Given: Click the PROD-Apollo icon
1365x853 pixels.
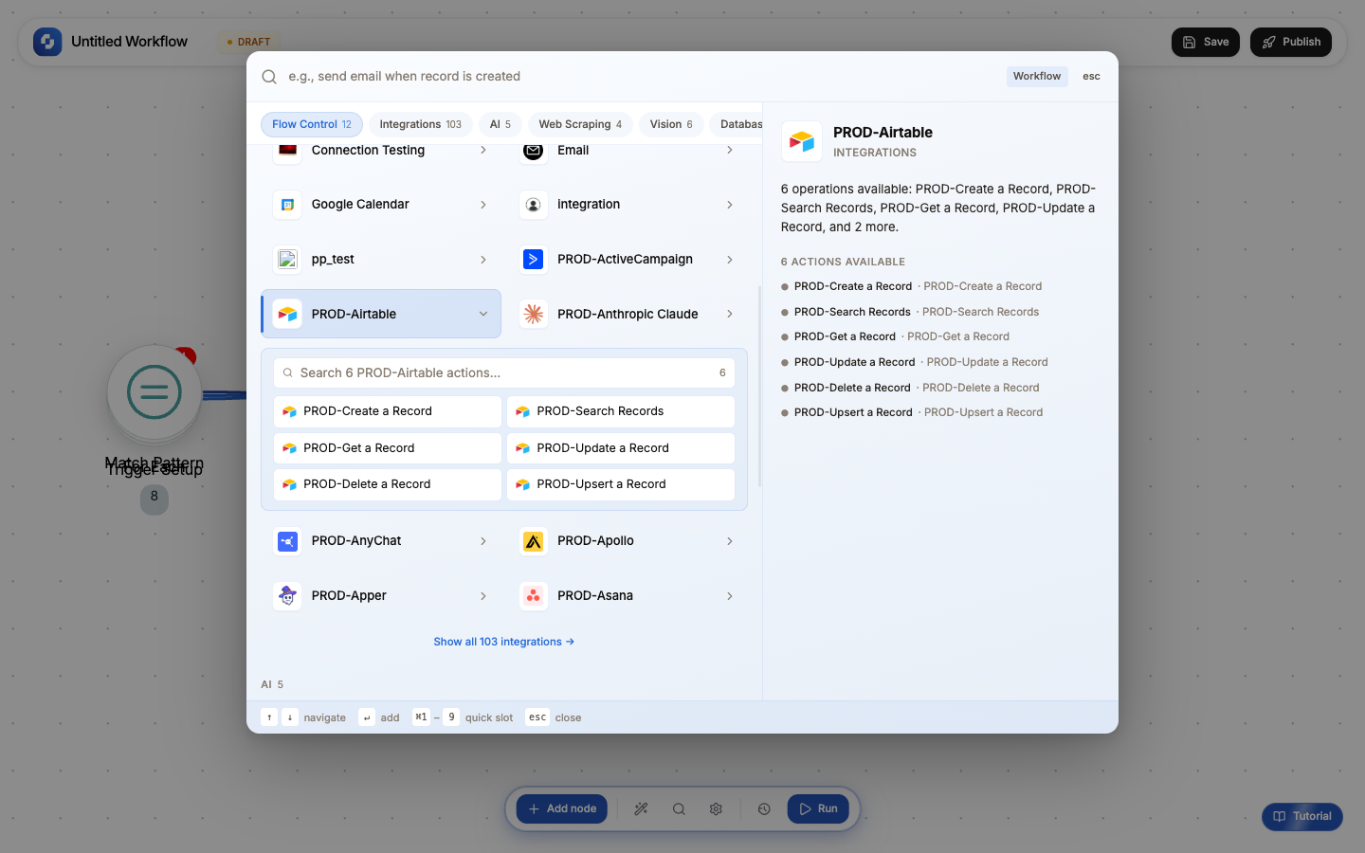Looking at the screenshot, I should [x=534, y=541].
